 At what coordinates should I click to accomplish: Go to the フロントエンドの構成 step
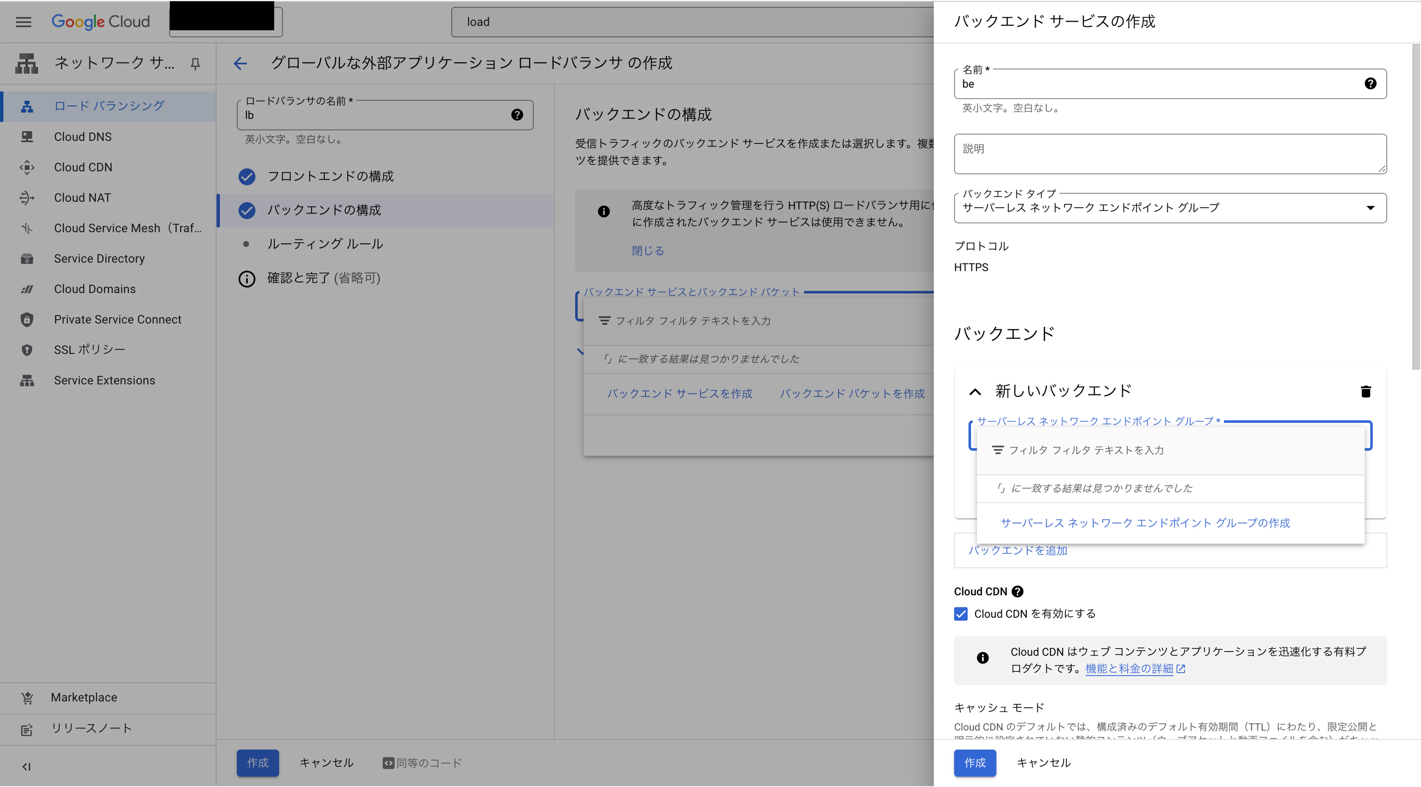coord(386,177)
